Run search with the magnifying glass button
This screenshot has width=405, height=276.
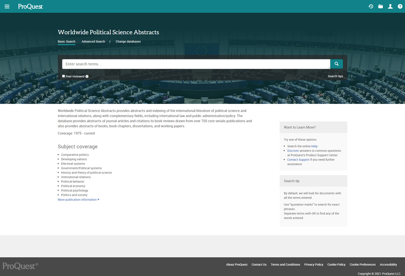tap(336, 64)
